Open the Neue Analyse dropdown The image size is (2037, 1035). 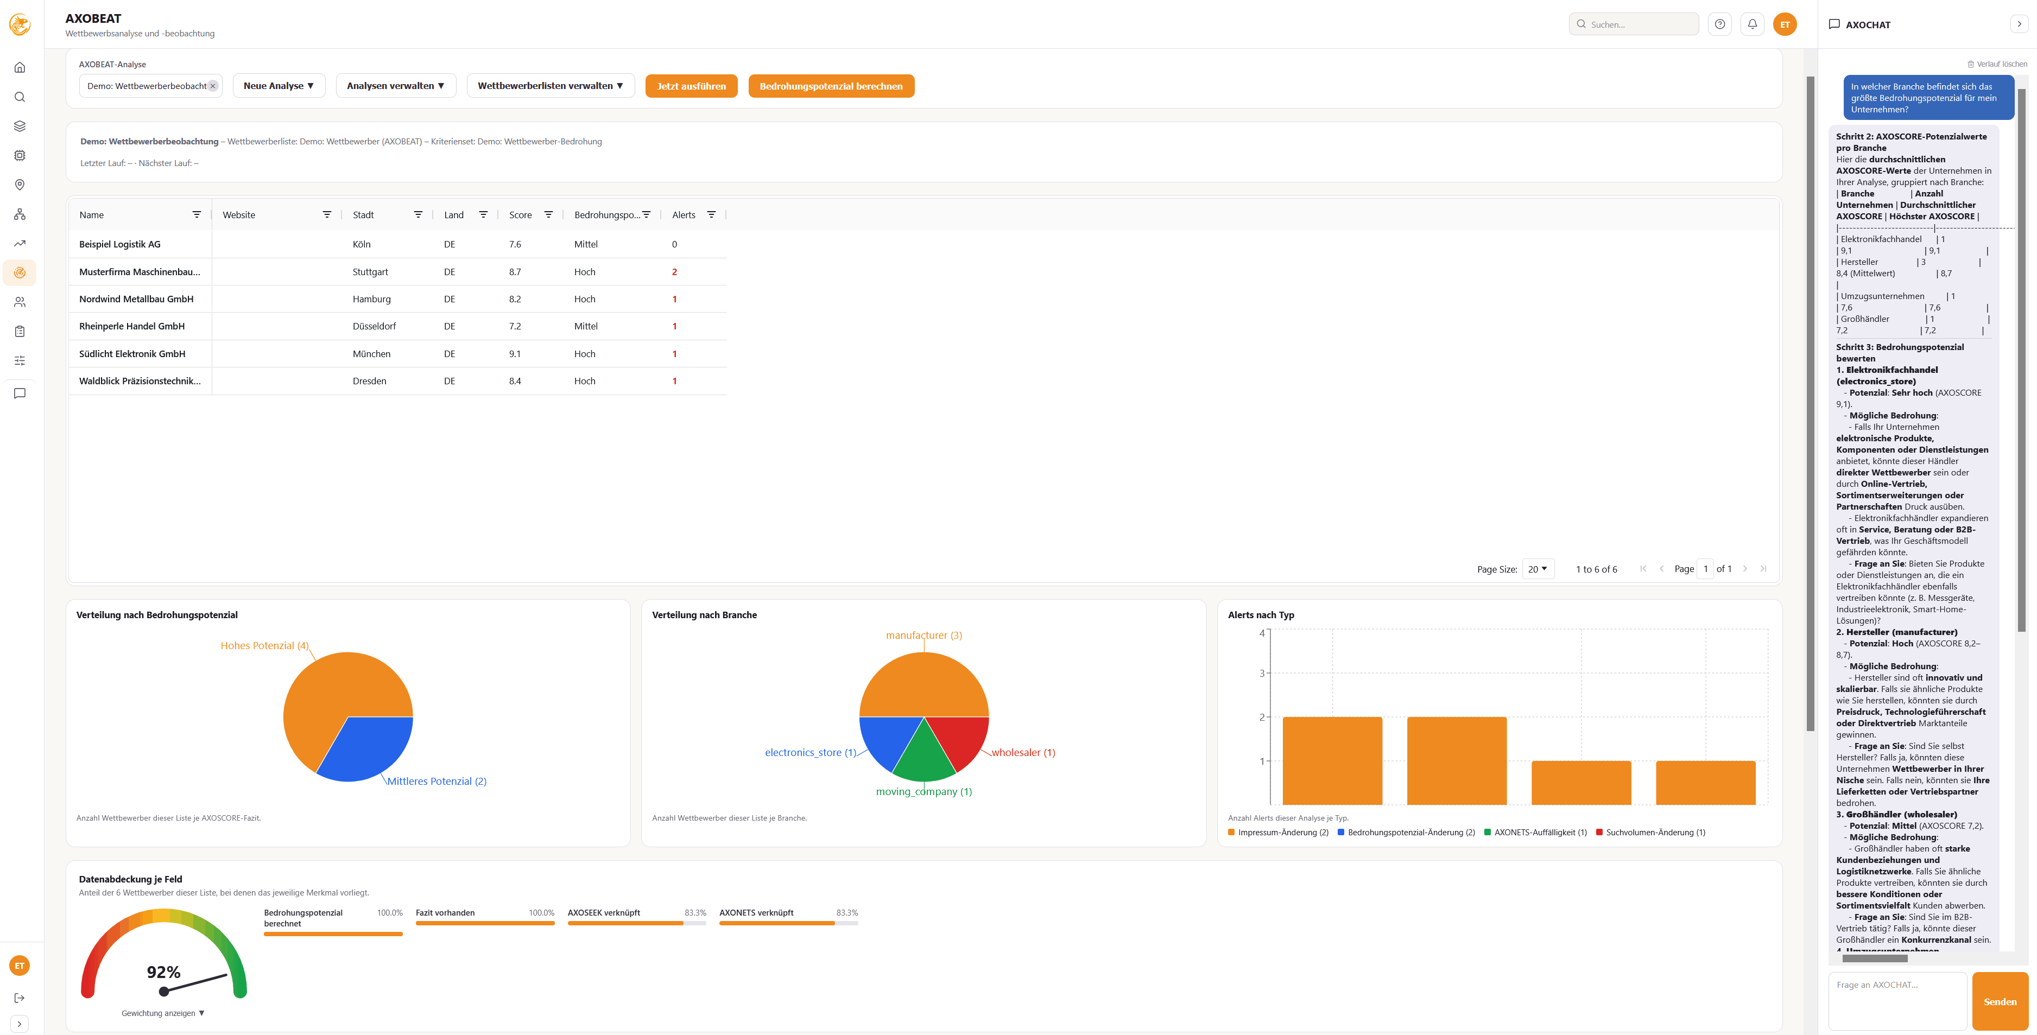click(x=279, y=86)
